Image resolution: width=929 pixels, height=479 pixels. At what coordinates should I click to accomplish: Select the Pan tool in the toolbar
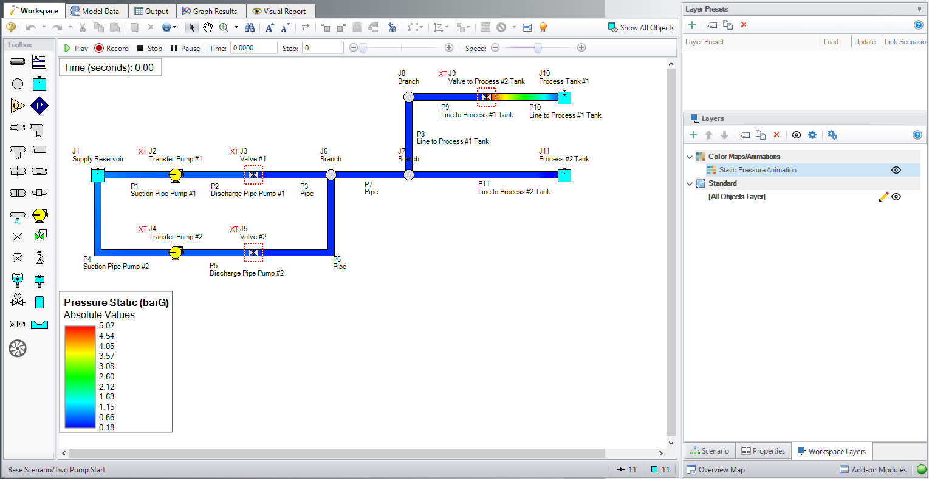[207, 27]
